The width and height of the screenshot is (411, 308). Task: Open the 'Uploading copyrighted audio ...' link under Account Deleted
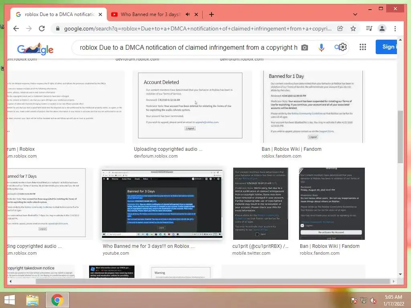[x=168, y=149]
